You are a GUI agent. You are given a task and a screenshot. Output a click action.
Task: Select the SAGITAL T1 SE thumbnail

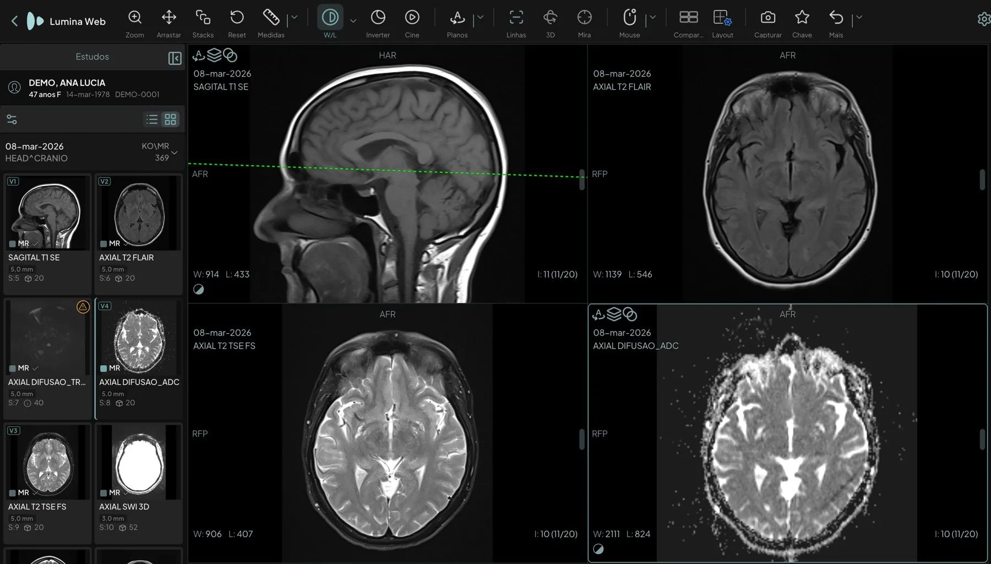[47, 213]
